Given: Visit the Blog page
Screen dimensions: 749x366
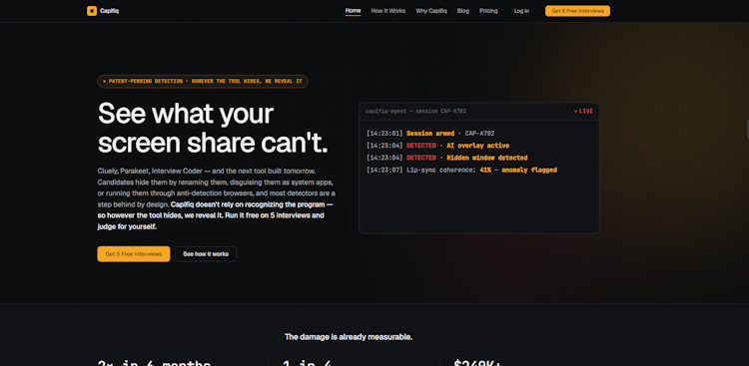Looking at the screenshot, I should pos(463,11).
